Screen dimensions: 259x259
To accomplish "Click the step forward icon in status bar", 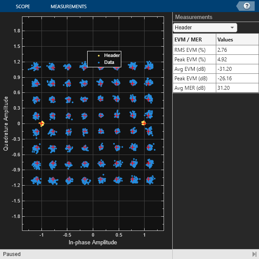I will point(254,254).
